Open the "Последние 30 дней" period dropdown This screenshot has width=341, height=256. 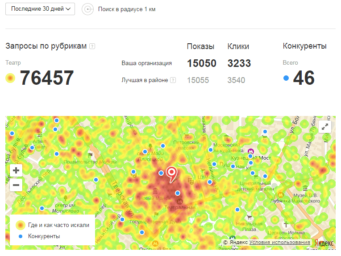click(x=40, y=9)
